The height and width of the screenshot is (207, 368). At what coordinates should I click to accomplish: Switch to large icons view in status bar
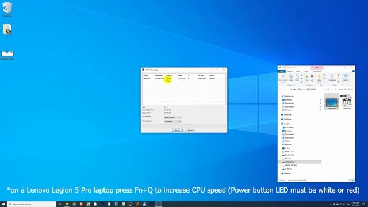(352, 181)
